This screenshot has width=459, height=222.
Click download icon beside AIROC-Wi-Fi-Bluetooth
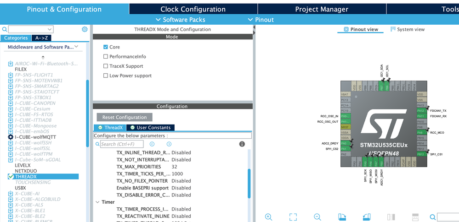pyautogui.click(x=11, y=64)
